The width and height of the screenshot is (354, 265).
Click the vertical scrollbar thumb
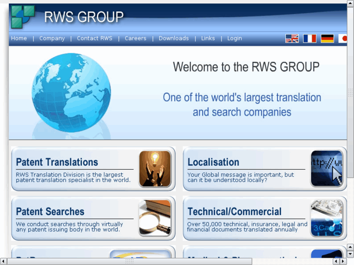(x=351, y=92)
